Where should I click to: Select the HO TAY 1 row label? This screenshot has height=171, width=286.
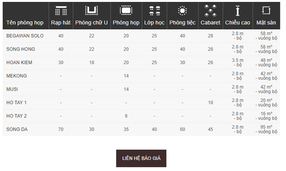tap(16, 103)
